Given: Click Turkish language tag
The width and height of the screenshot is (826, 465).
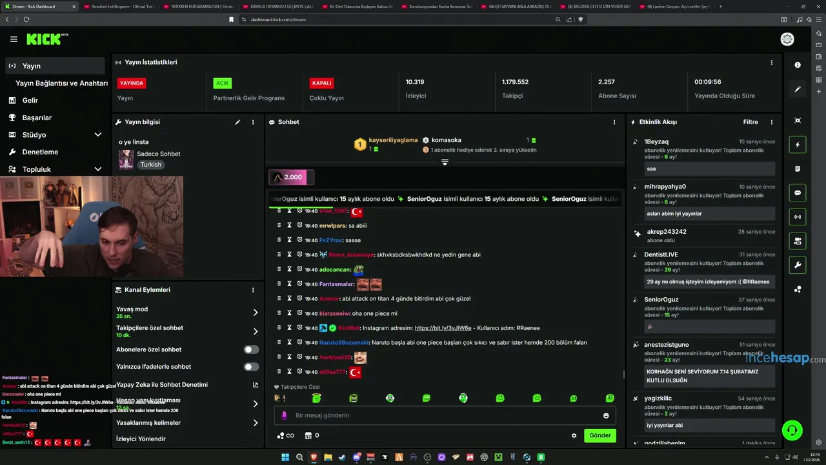Looking at the screenshot, I should [151, 165].
